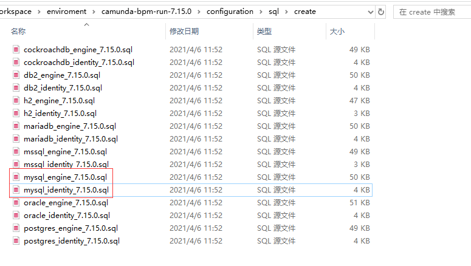Navigate to camunda-bpm-run-7.15.0 breadcrumb

click(146, 12)
